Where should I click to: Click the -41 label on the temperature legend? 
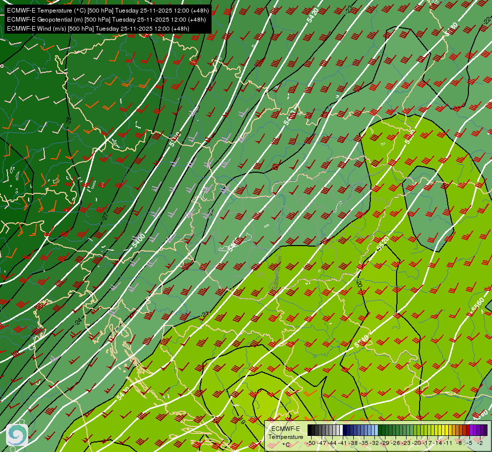pos(342,443)
